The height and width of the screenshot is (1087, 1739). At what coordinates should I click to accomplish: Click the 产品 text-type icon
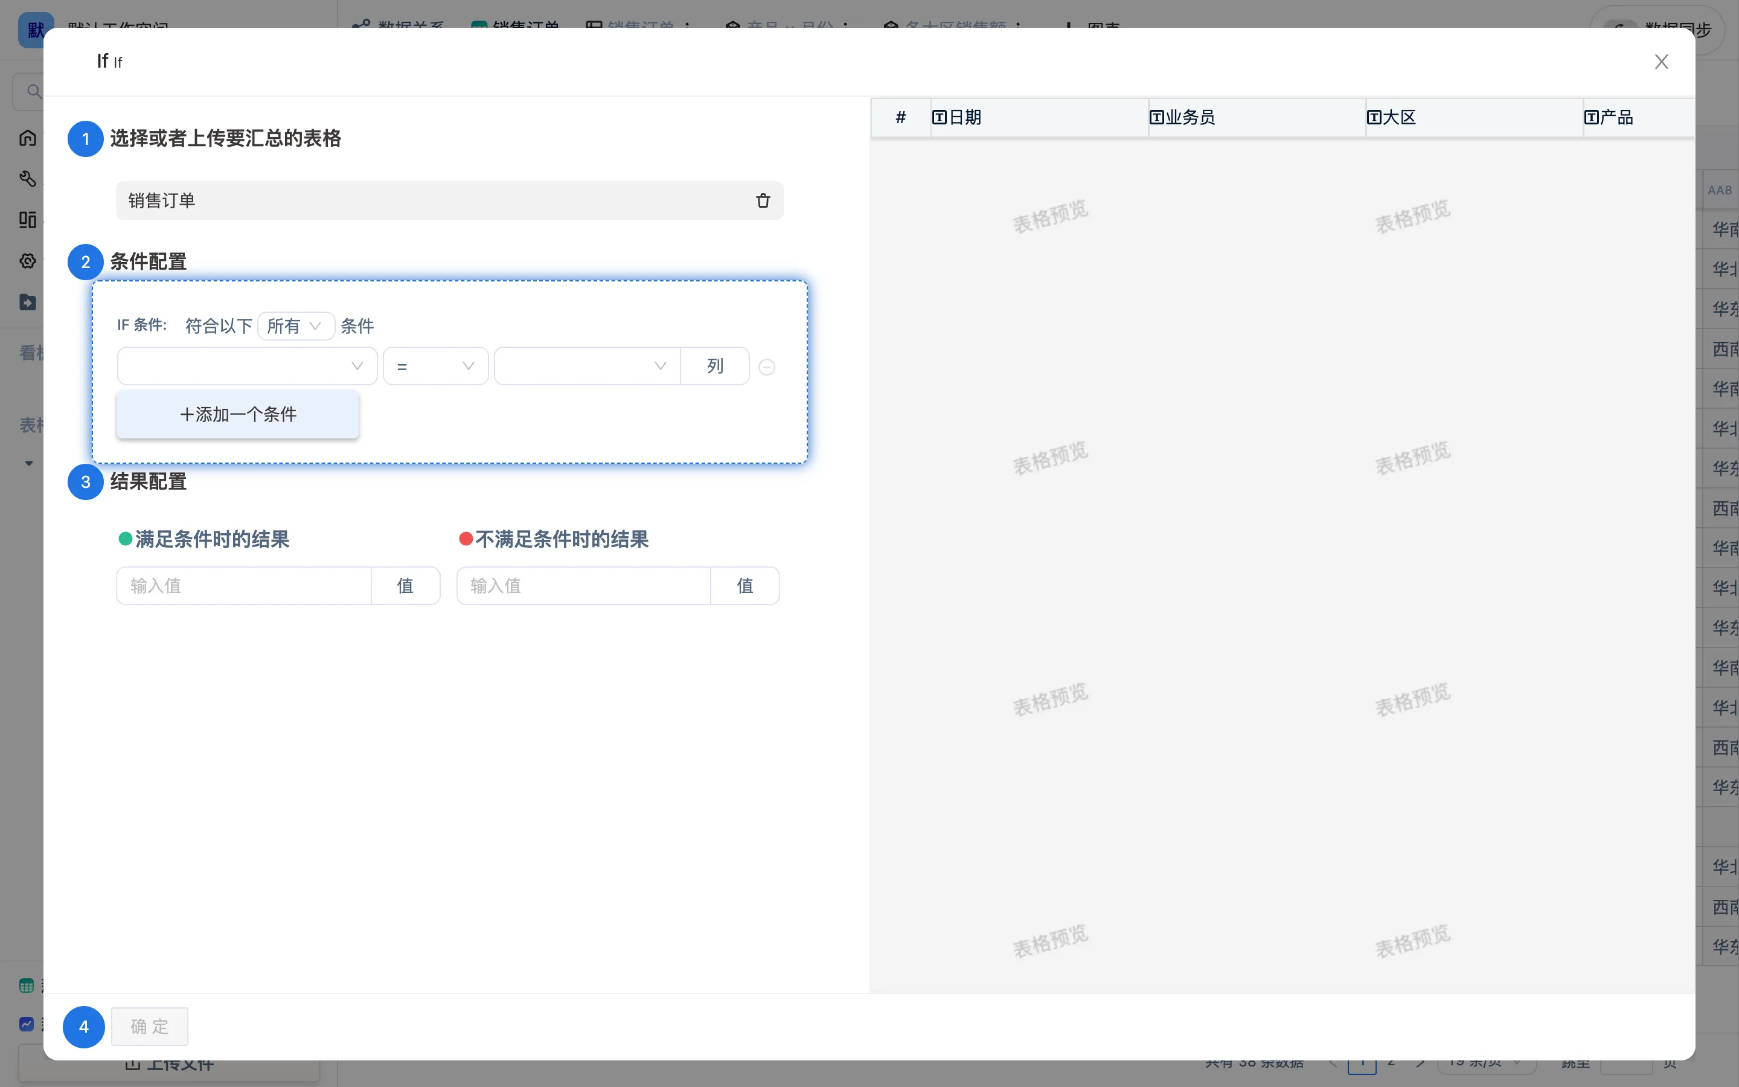point(1591,117)
